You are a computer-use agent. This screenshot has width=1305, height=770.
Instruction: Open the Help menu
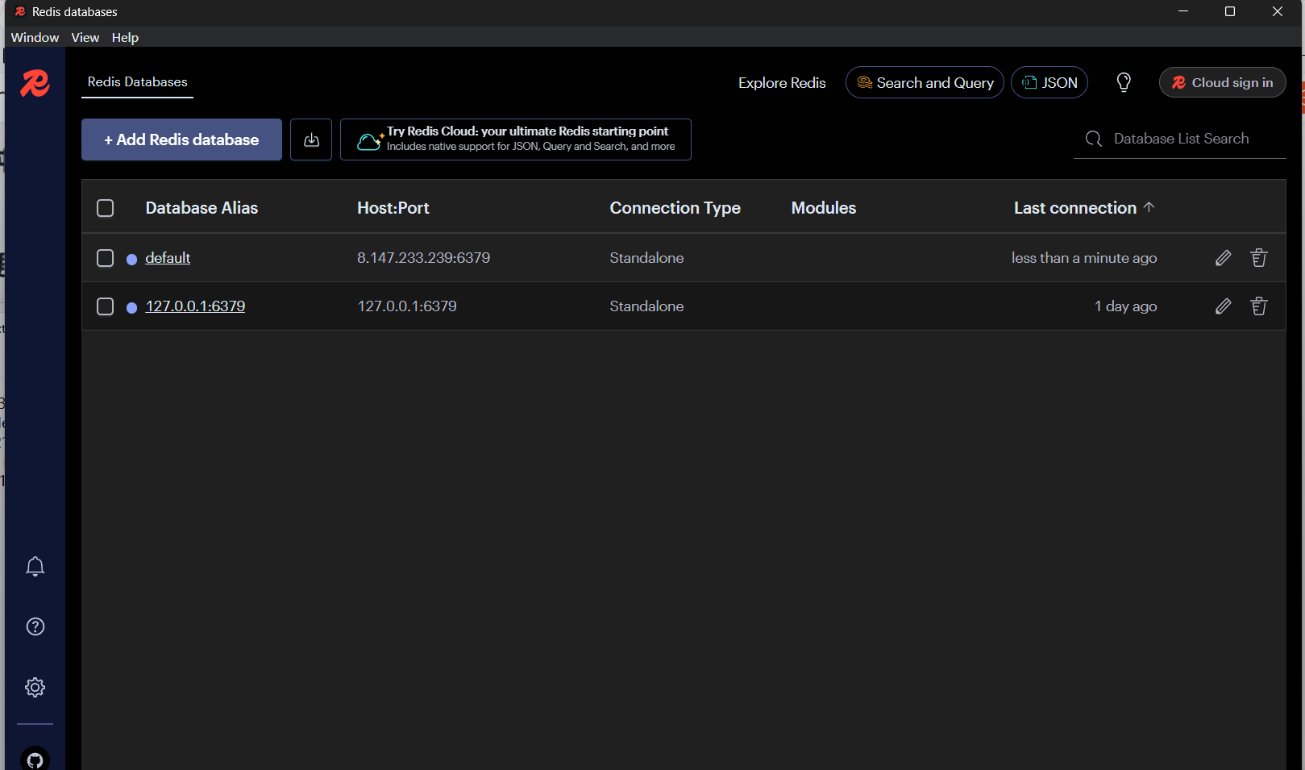pyautogui.click(x=125, y=38)
